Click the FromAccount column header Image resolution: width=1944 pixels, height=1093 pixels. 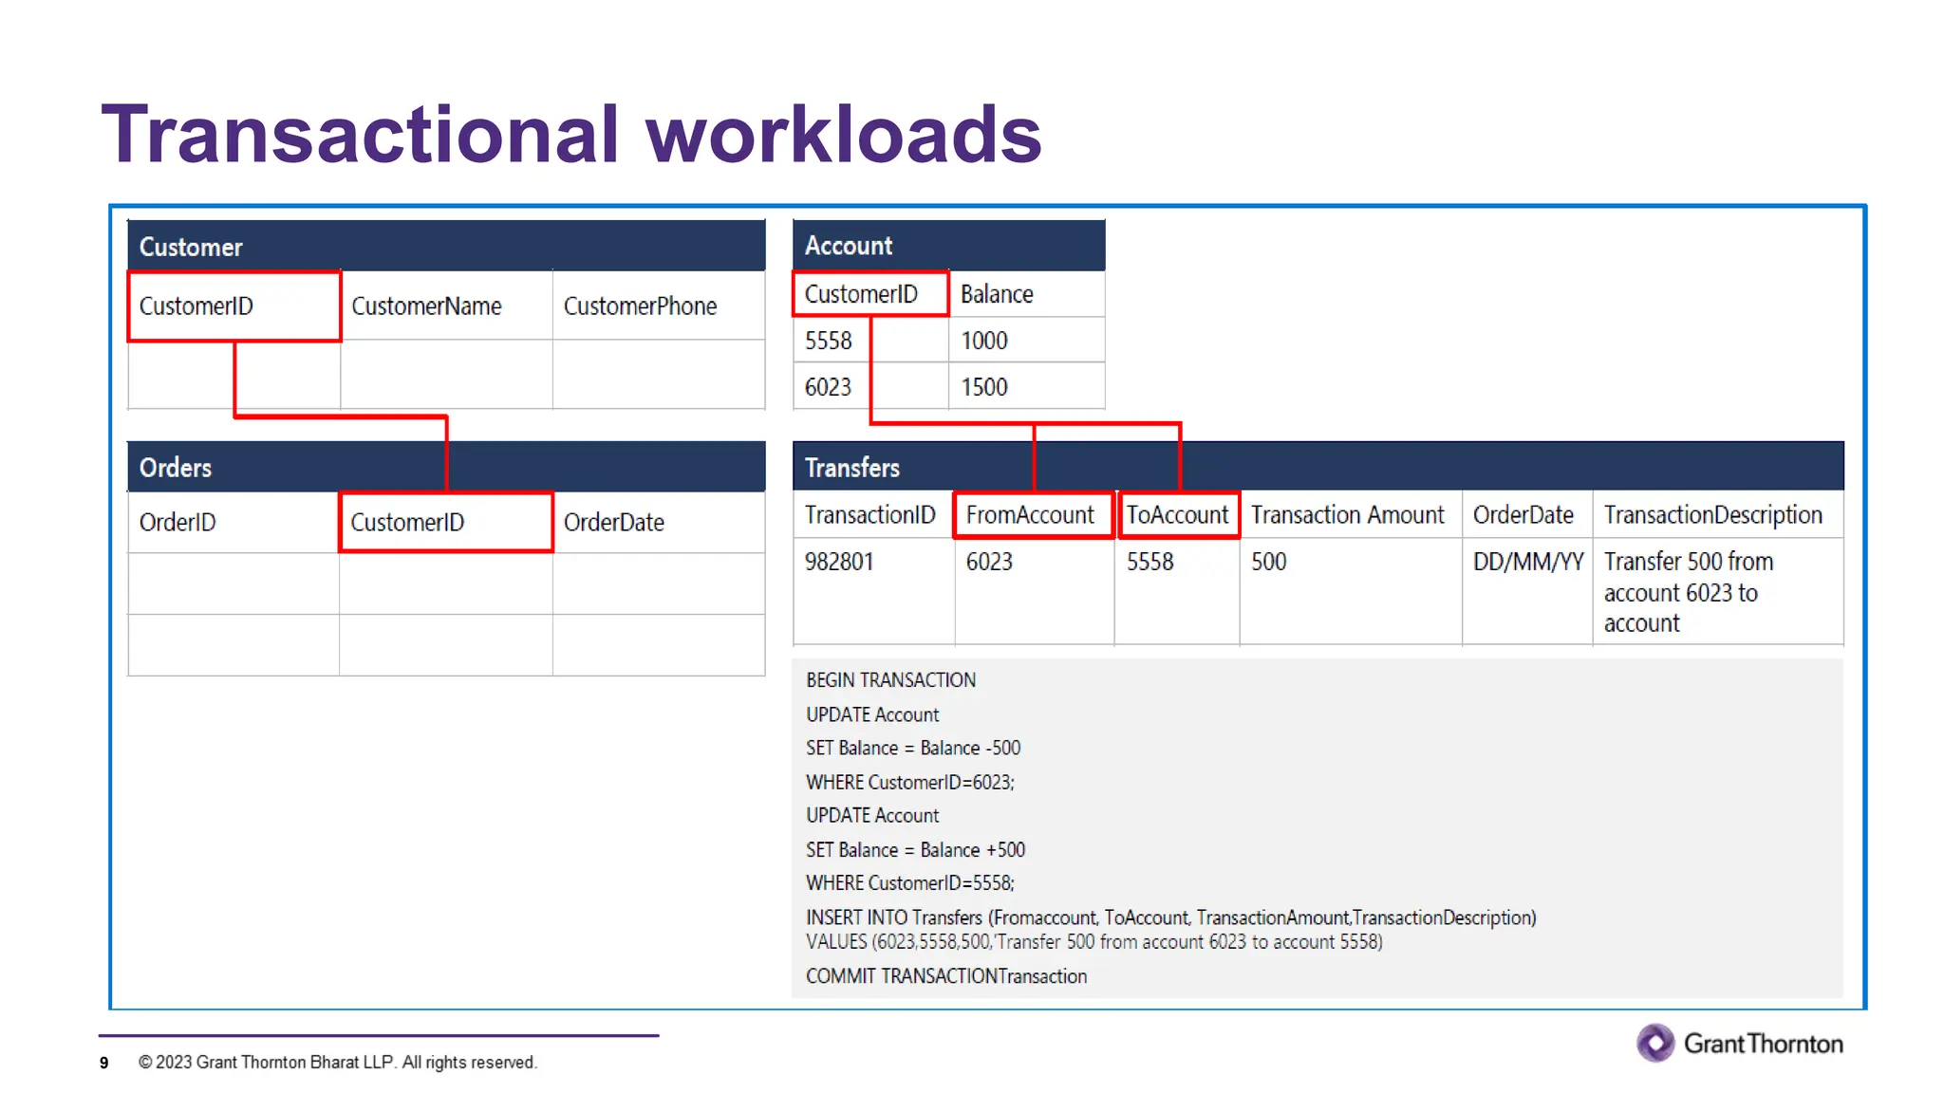click(x=1031, y=515)
